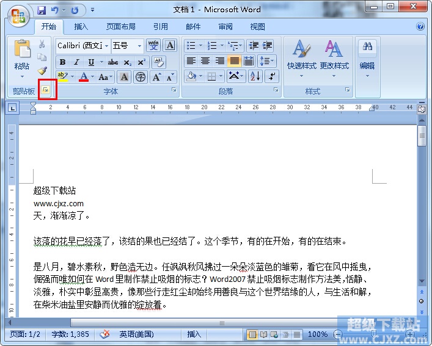Click the Sort A-Z icon

point(255,76)
